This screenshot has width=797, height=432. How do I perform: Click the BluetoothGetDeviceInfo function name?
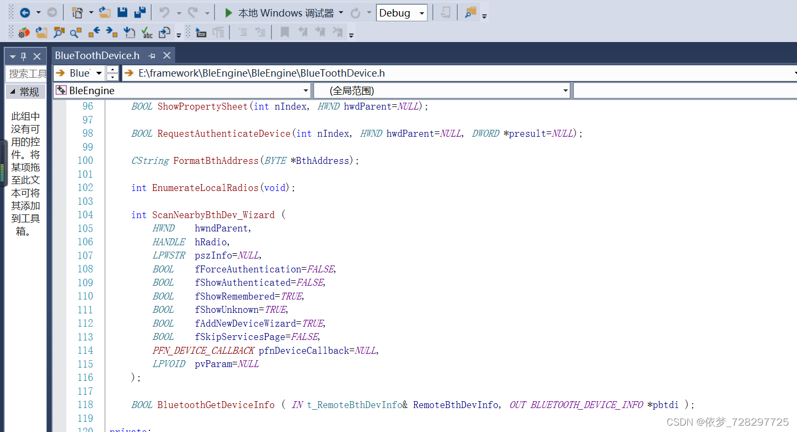[x=216, y=405]
